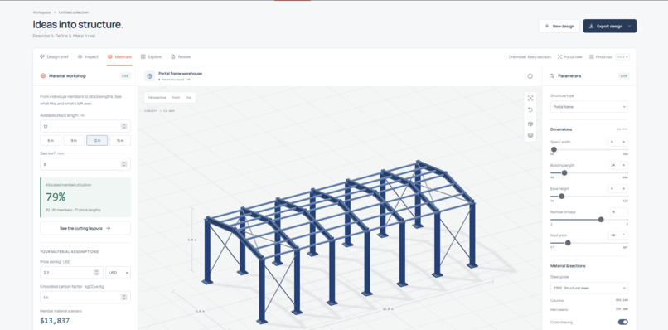Viewport: 668px width, 330px height.
Task: Open the Export design dropdown arrow
Action: tap(629, 26)
